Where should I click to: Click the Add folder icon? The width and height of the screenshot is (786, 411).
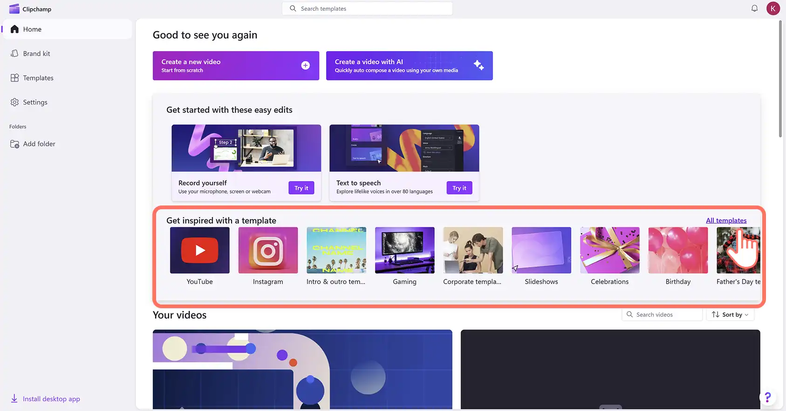tap(14, 144)
